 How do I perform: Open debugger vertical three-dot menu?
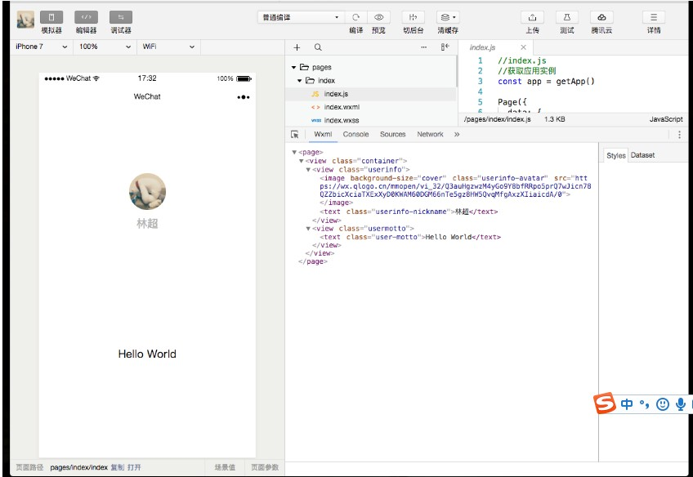pos(679,135)
